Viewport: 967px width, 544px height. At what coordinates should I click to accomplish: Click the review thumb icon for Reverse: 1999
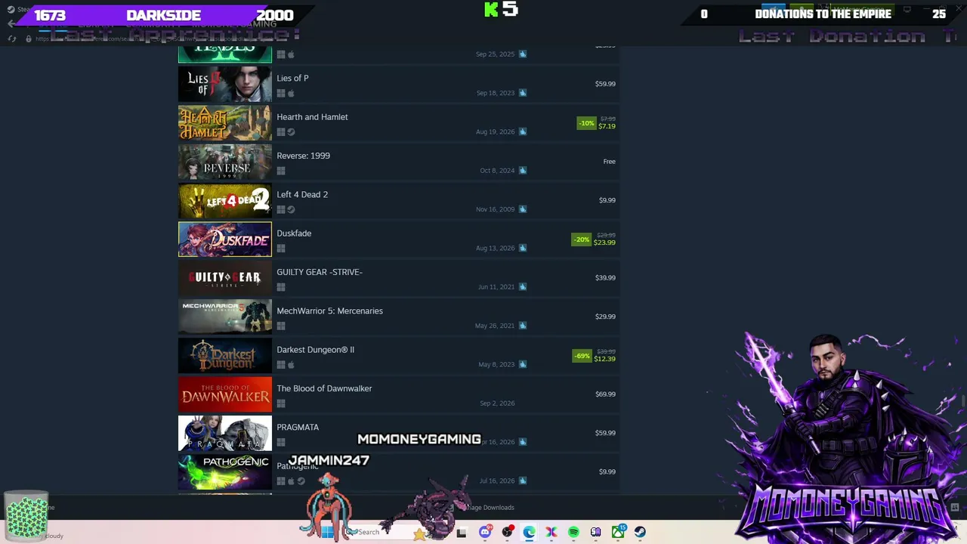pyautogui.click(x=523, y=171)
